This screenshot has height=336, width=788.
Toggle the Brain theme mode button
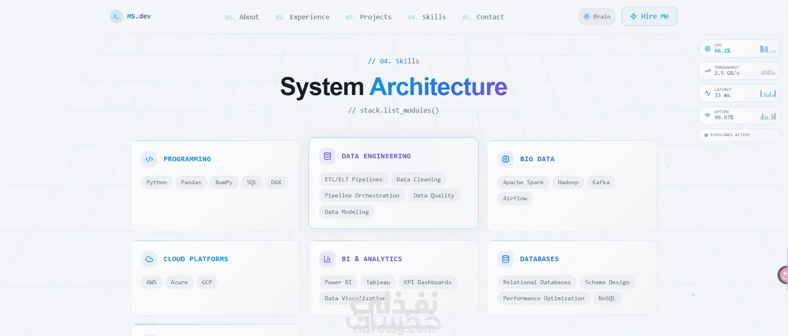[x=597, y=16]
